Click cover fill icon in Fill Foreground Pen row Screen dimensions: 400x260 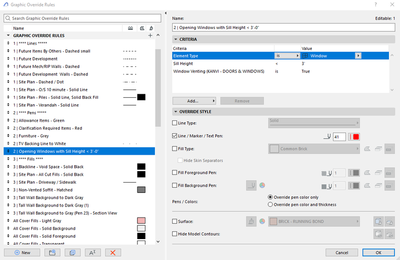[378, 173]
